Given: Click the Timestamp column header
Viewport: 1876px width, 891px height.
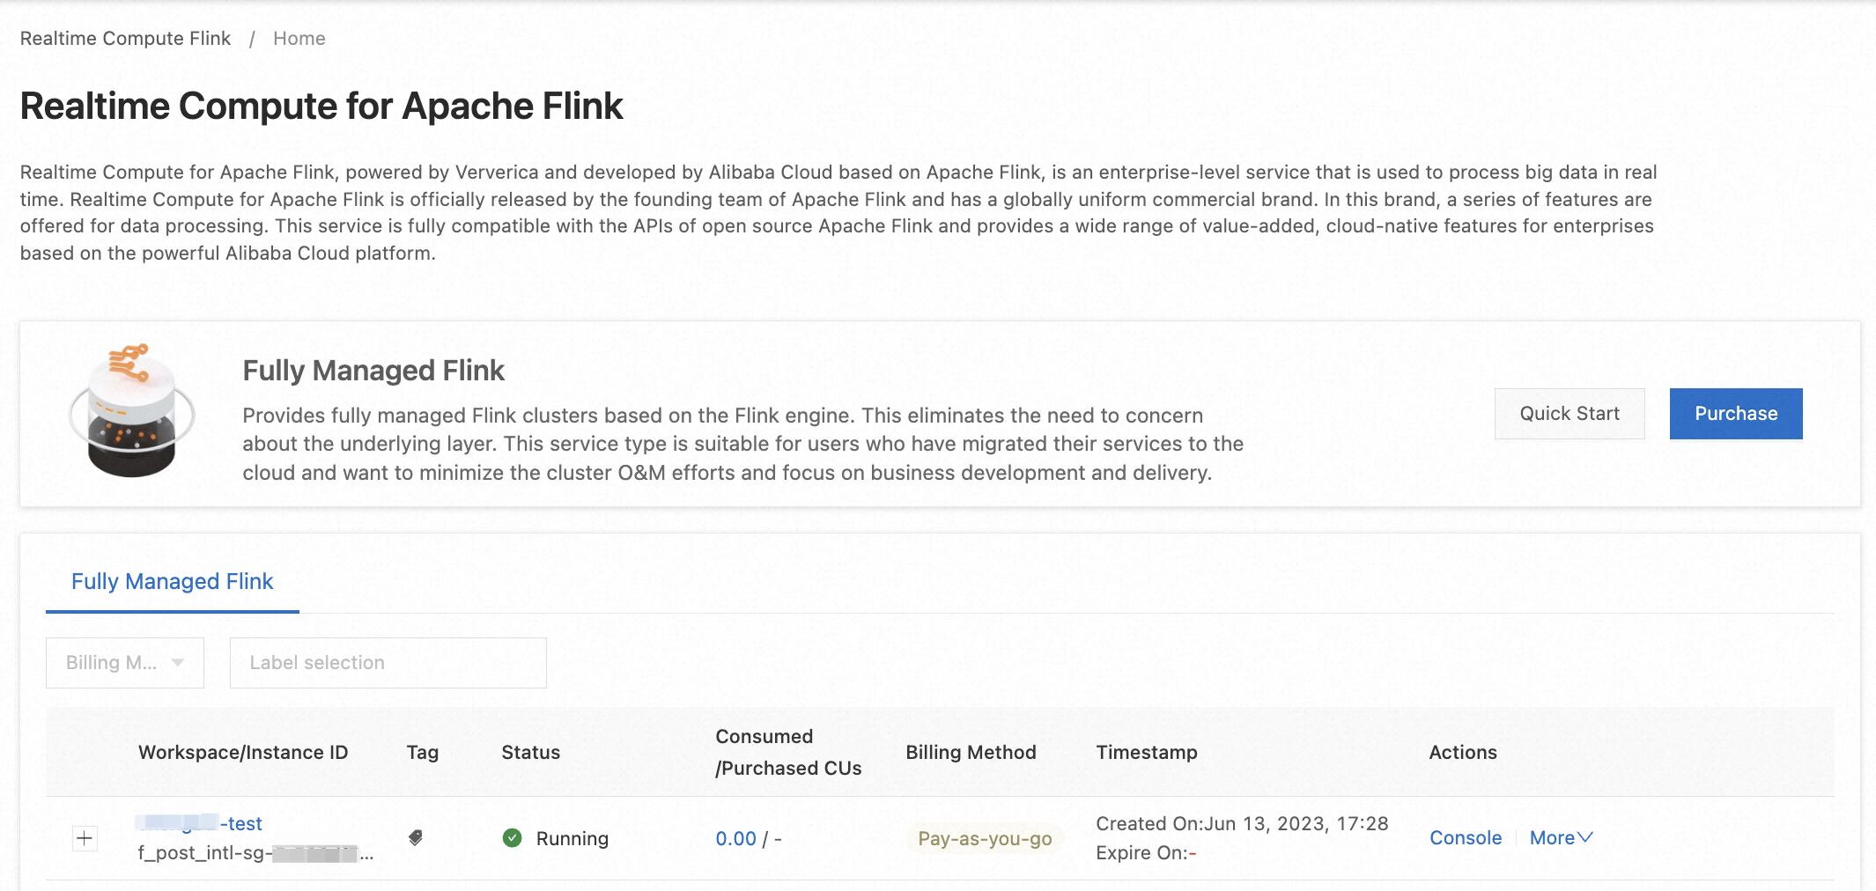Looking at the screenshot, I should pyautogui.click(x=1147, y=753).
